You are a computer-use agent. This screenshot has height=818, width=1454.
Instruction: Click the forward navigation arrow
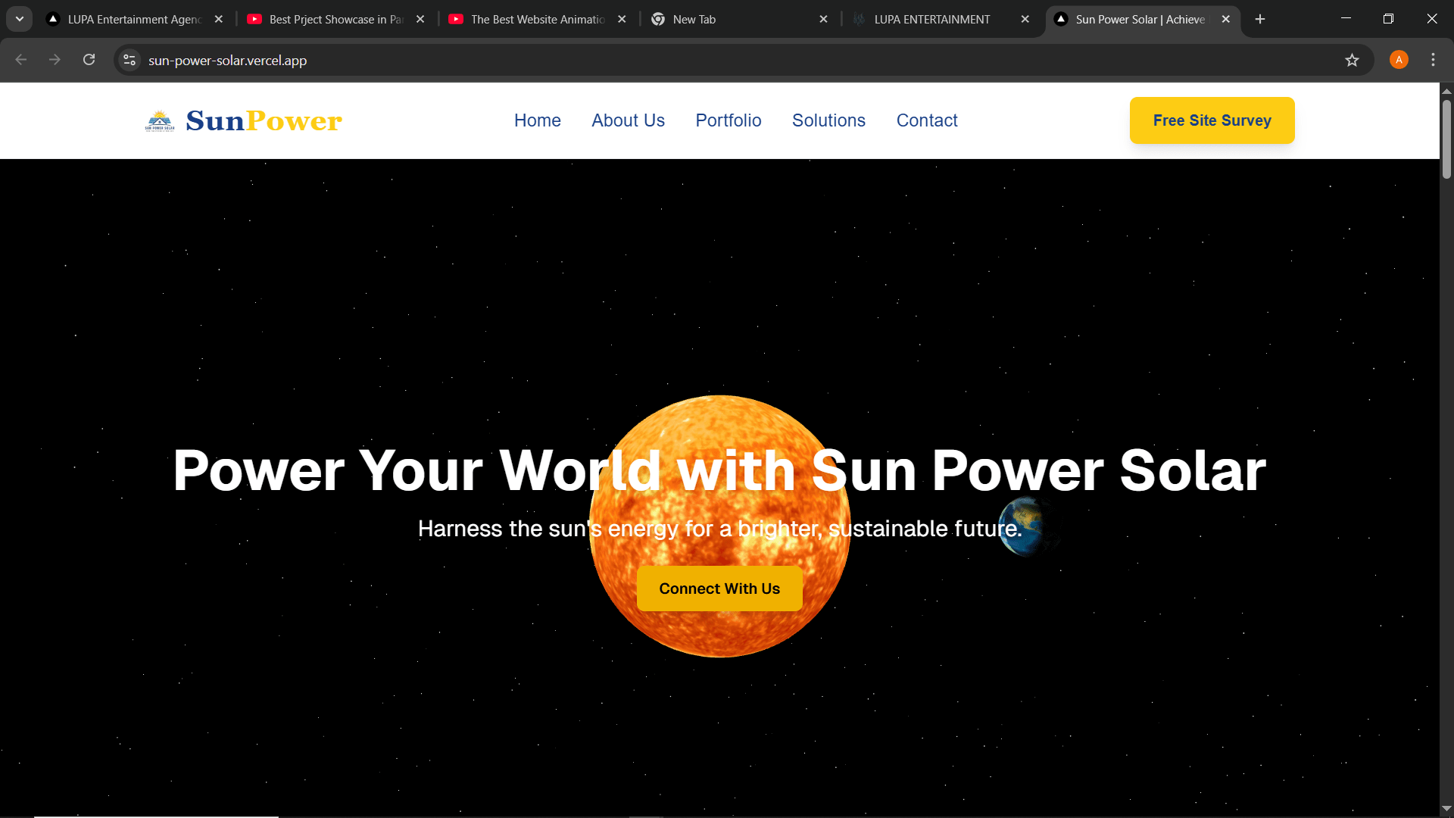tap(55, 60)
